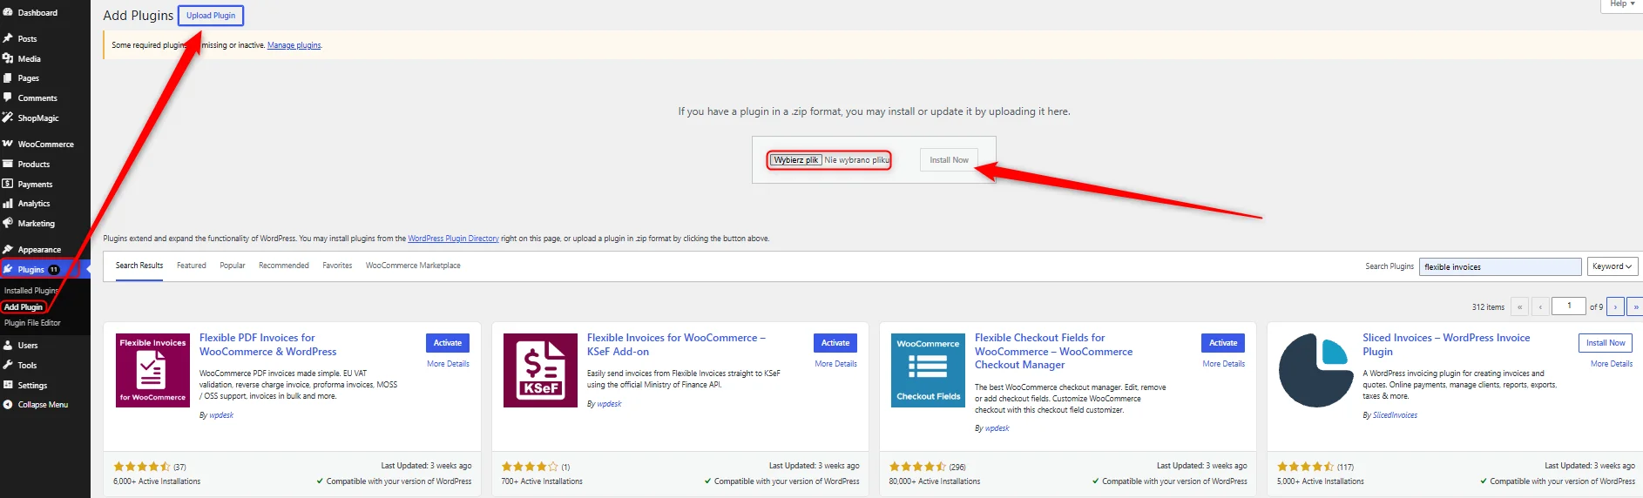Click the Marketing megaphone icon
1643x498 pixels.
8,223
